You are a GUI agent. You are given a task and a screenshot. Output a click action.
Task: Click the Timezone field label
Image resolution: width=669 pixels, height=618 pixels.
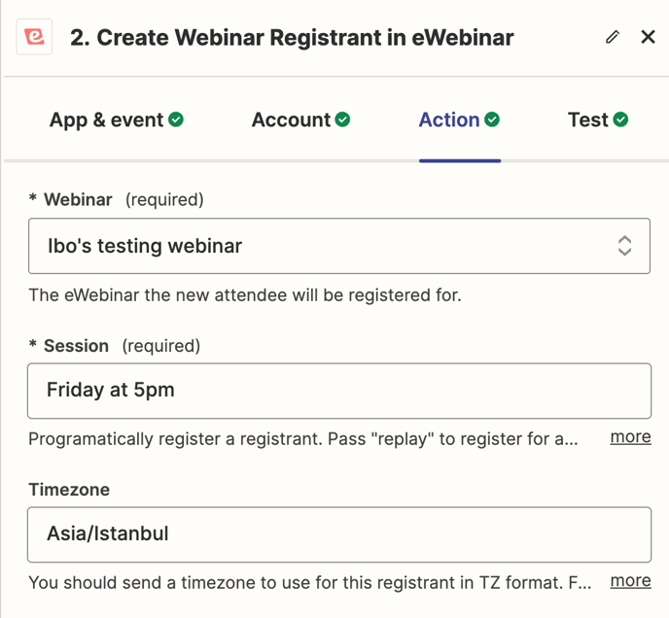(x=69, y=490)
